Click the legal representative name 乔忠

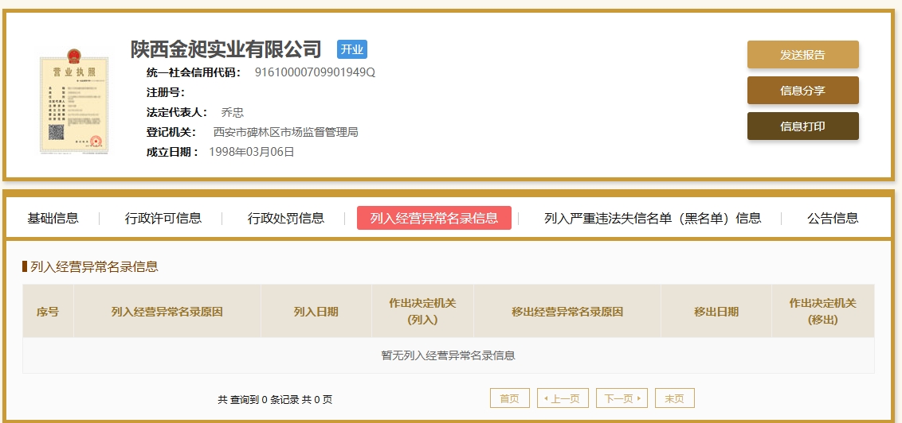pos(233,112)
